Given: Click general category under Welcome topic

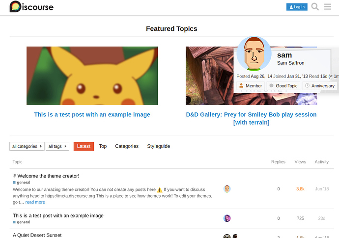Looking at the screenshot, I should click(x=22, y=183).
